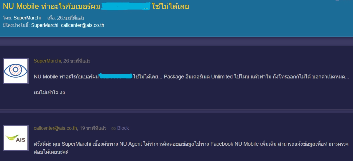Open the reply's 19 นาทีที่แล้ว timestamp
This screenshot has height=161, width=353.
point(93,128)
